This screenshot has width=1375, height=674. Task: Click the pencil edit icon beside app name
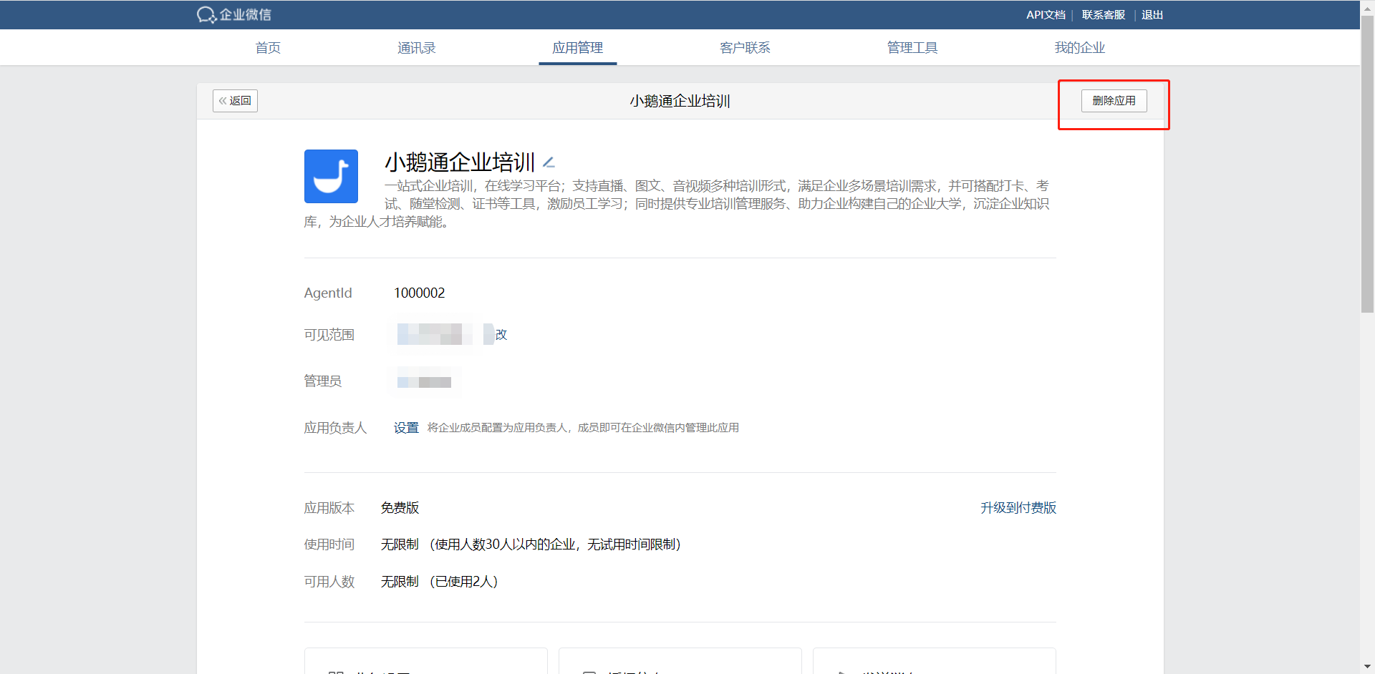click(x=549, y=162)
